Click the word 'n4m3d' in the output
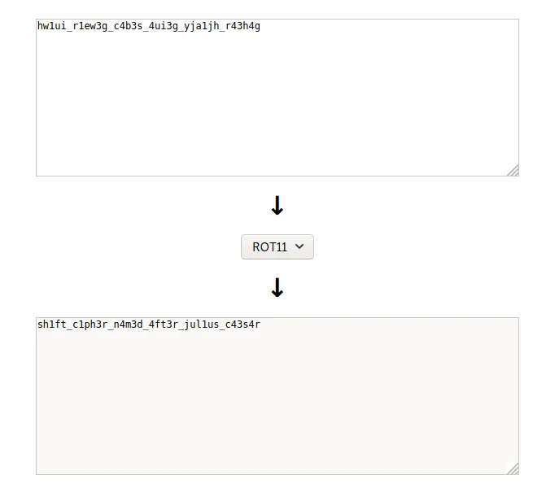 (128, 325)
